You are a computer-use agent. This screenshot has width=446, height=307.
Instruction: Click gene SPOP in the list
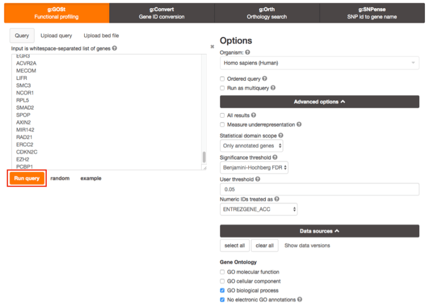(23, 115)
